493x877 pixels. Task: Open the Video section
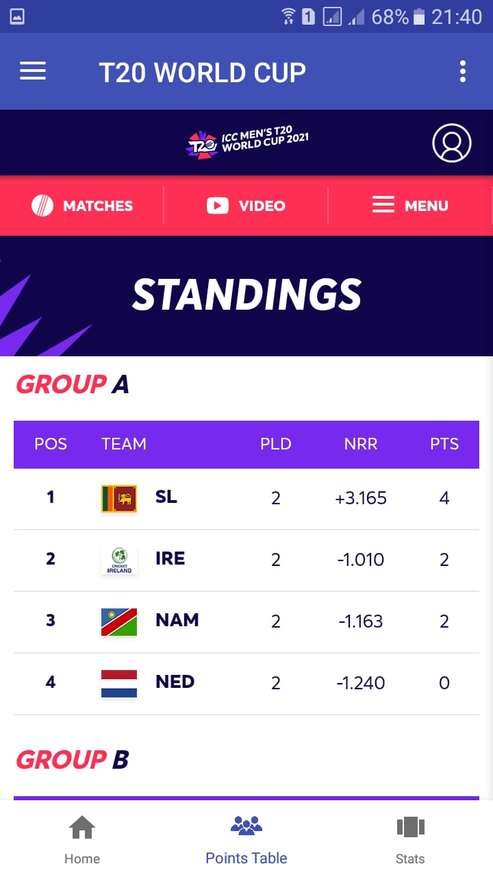[x=246, y=206]
